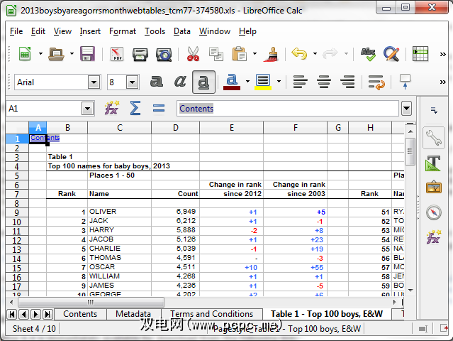Open the Format menu
This screenshot has width=453, height=341.
coord(123,31)
